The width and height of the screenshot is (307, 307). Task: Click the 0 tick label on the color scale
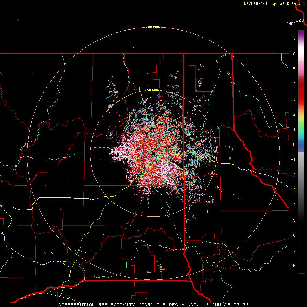(x=294, y=145)
